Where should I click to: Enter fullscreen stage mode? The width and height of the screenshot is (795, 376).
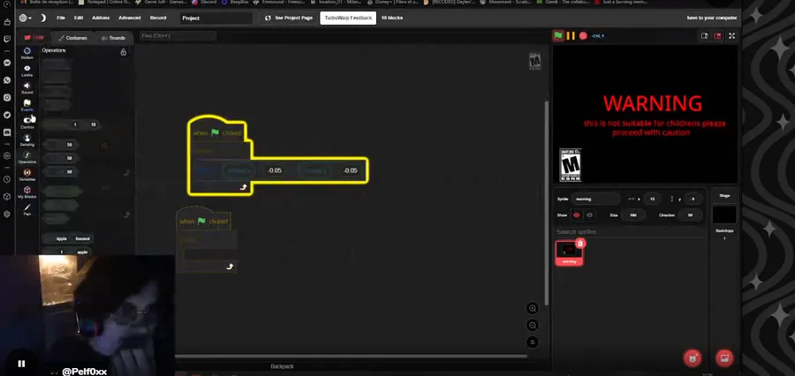point(731,35)
